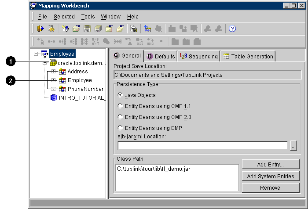Image resolution: width=308 pixels, height=209 pixels.
Task: Maximize the Mapping Workbench window
Action: (x=293, y=6)
